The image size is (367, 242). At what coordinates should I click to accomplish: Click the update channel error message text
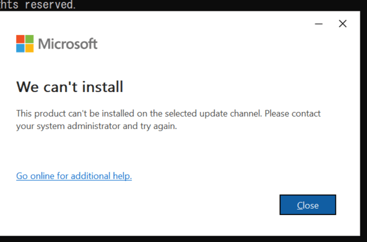tap(168, 119)
